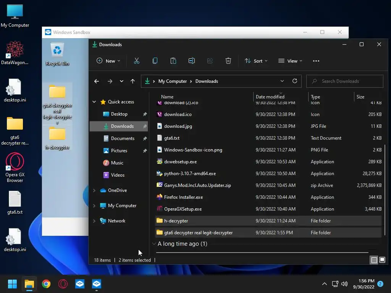Expand address bar history dropdown

[282, 81]
